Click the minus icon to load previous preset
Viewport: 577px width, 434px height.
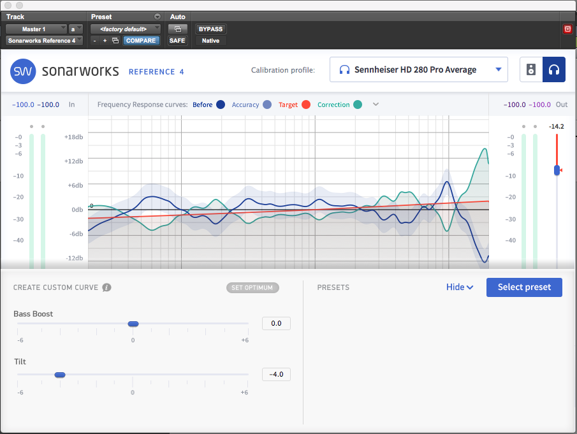coord(94,40)
